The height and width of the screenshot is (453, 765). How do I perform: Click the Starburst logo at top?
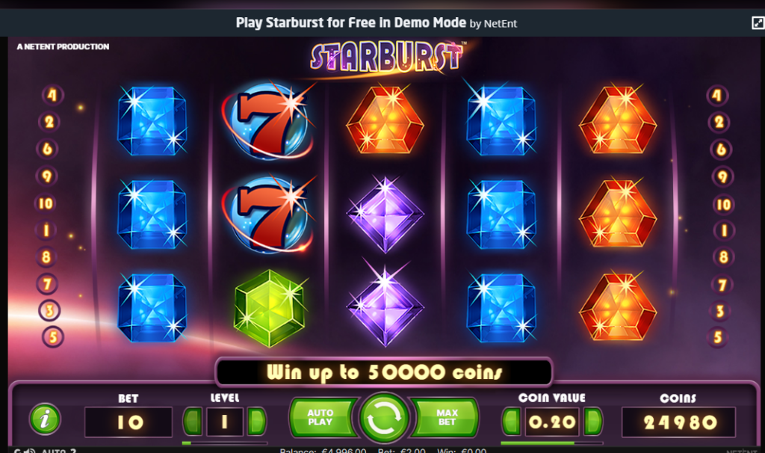[386, 58]
